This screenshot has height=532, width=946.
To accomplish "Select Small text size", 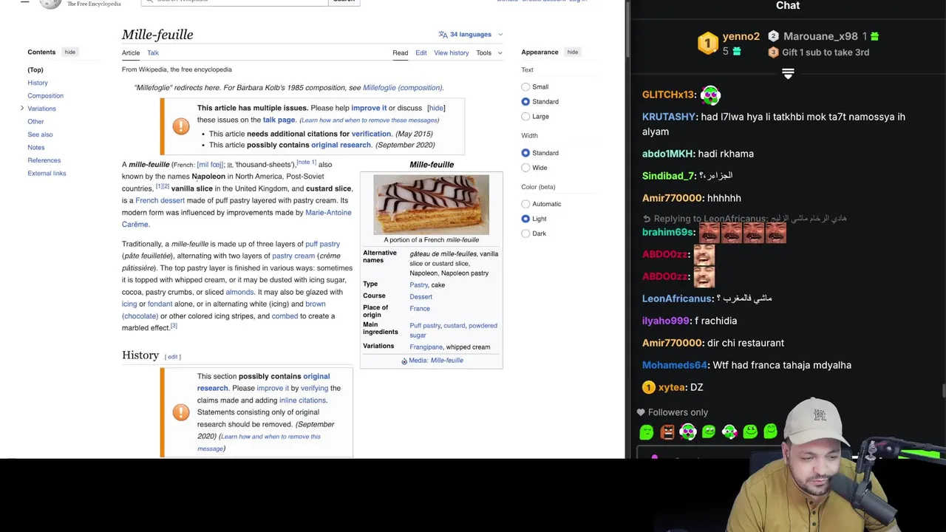I will click(x=525, y=86).
